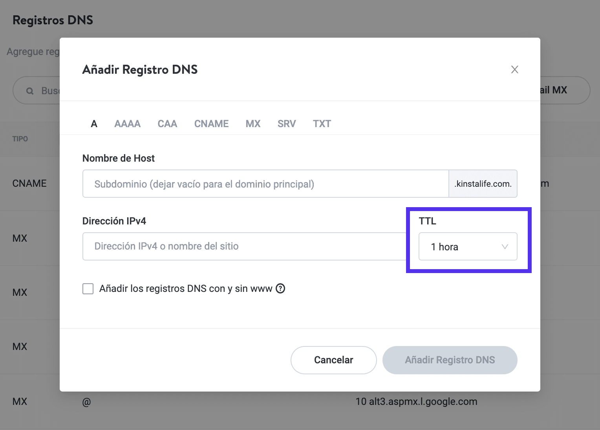Select the MX record tab
The height and width of the screenshot is (430, 600).
(x=253, y=124)
